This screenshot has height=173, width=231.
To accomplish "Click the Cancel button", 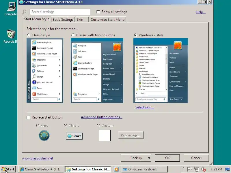I will pyautogui.click(x=196, y=158).
